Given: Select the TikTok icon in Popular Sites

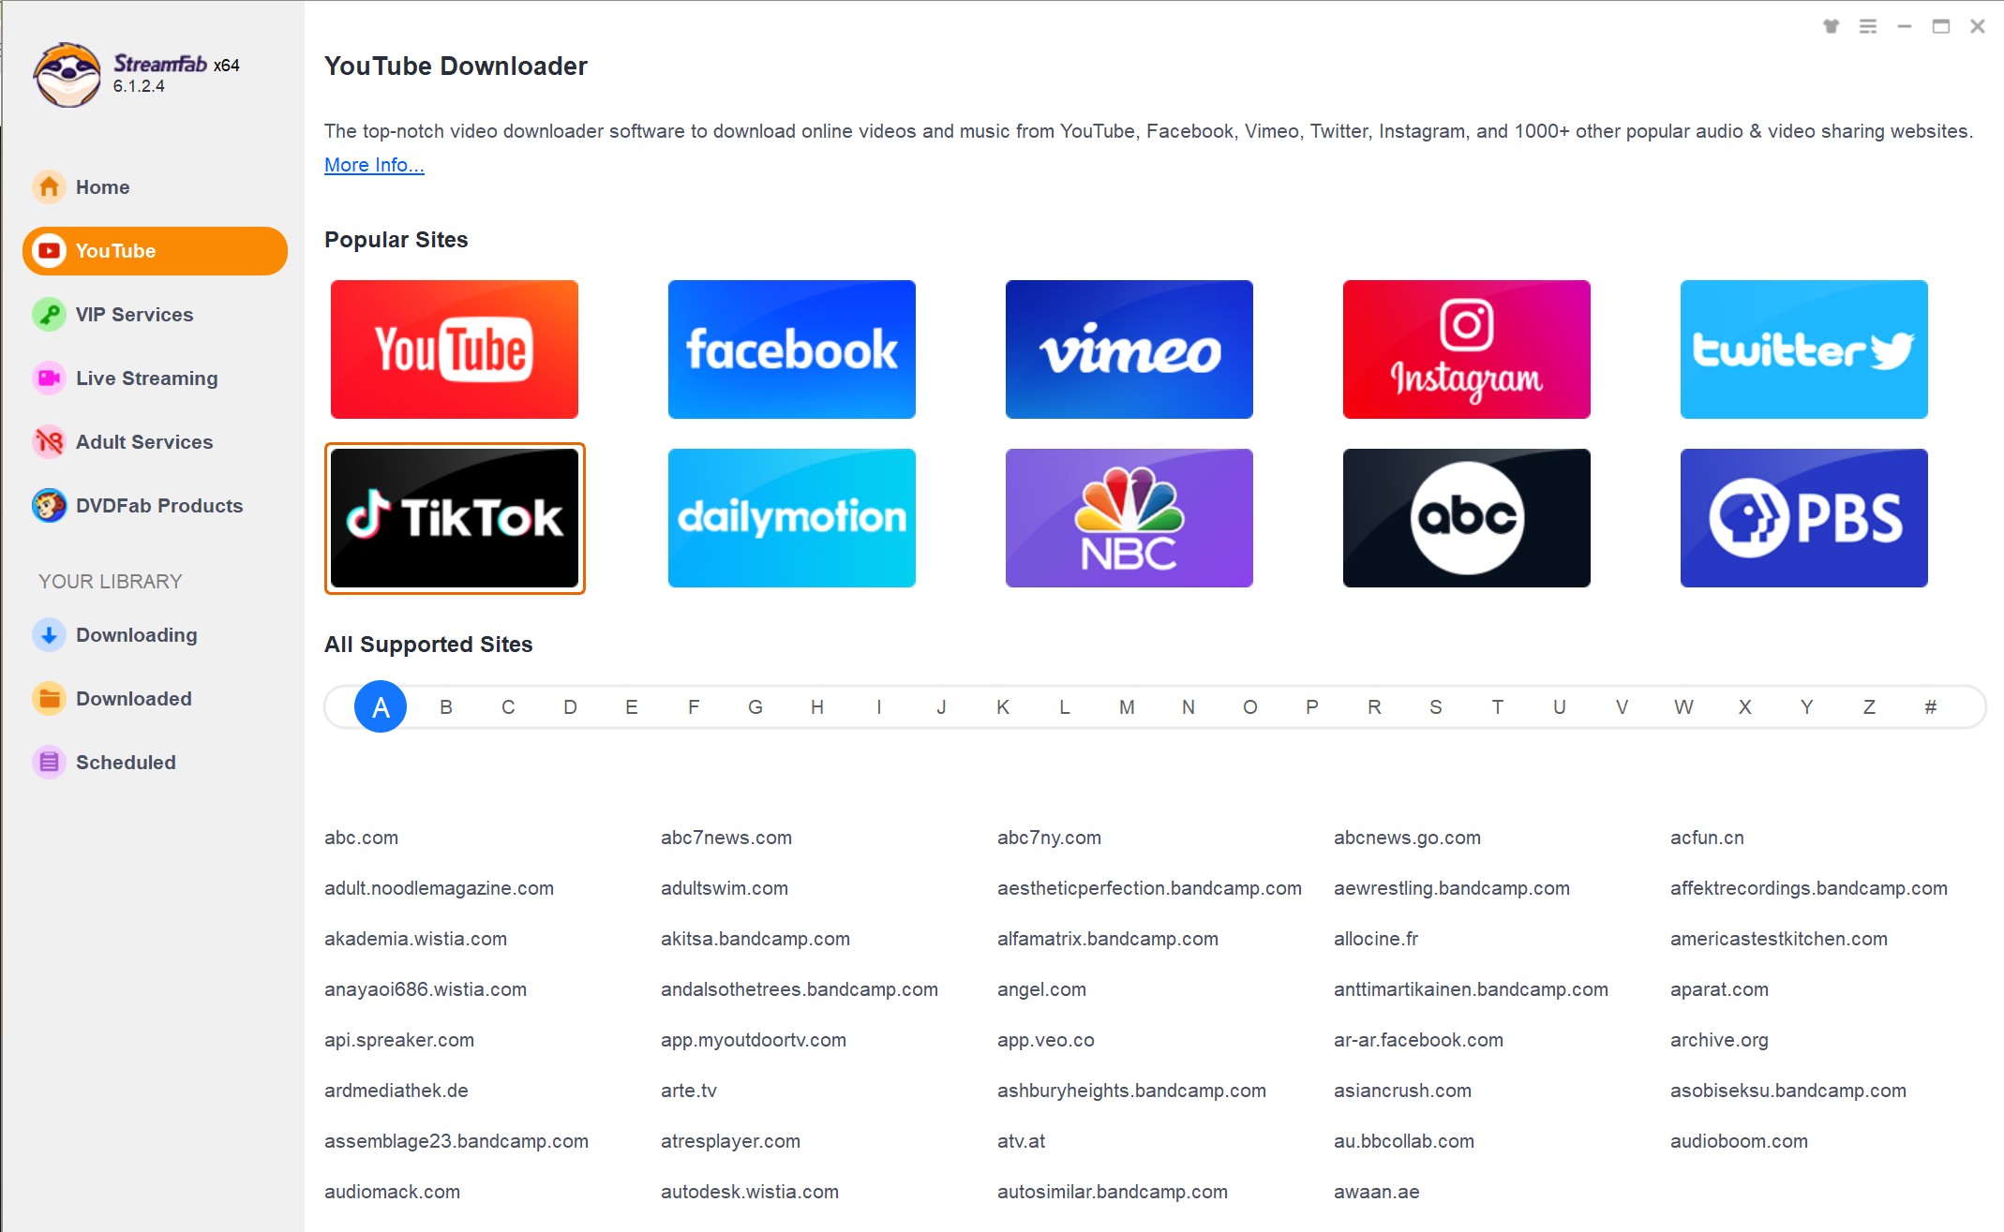Looking at the screenshot, I should (x=456, y=518).
